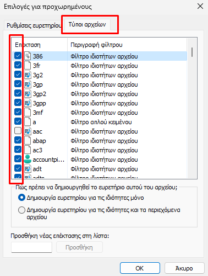Click the 3mf file icon
Viewport: 208px width, 276px height.
pyautogui.click(x=28, y=112)
